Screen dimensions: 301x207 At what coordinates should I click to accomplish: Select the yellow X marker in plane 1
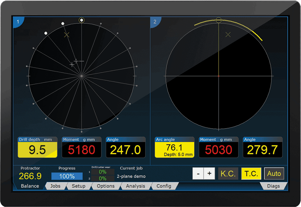coord(66,35)
